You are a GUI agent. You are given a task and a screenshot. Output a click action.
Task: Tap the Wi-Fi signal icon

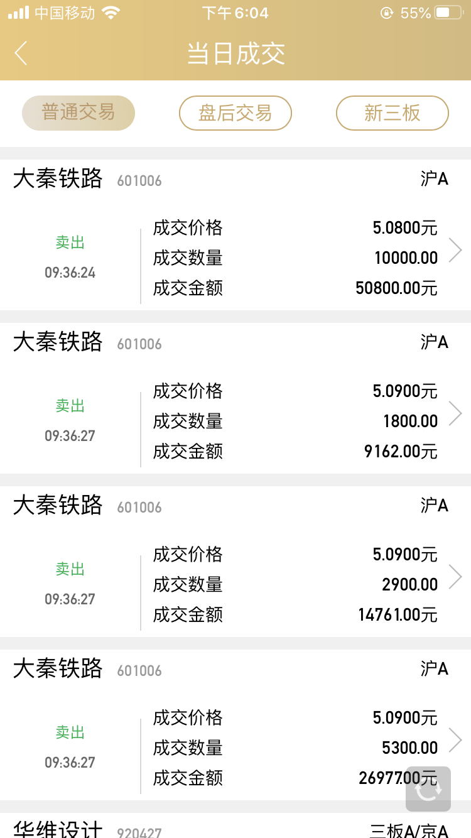pos(111,13)
